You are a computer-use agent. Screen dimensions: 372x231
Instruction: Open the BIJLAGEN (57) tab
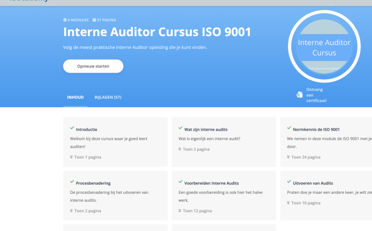[x=108, y=97]
